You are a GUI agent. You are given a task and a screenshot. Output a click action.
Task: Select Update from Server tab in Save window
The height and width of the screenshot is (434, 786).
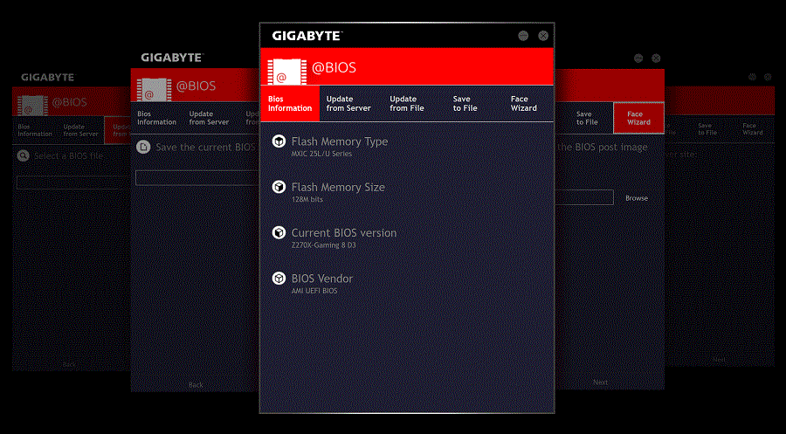(209, 118)
